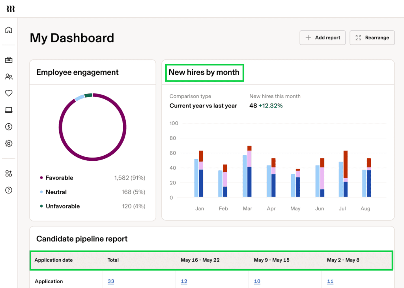Click the New hires by month title

click(x=204, y=72)
